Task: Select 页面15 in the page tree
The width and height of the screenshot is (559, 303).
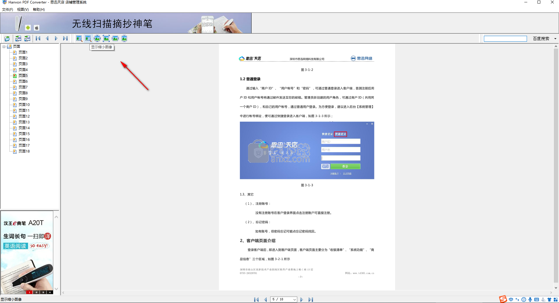Action: click(24, 134)
